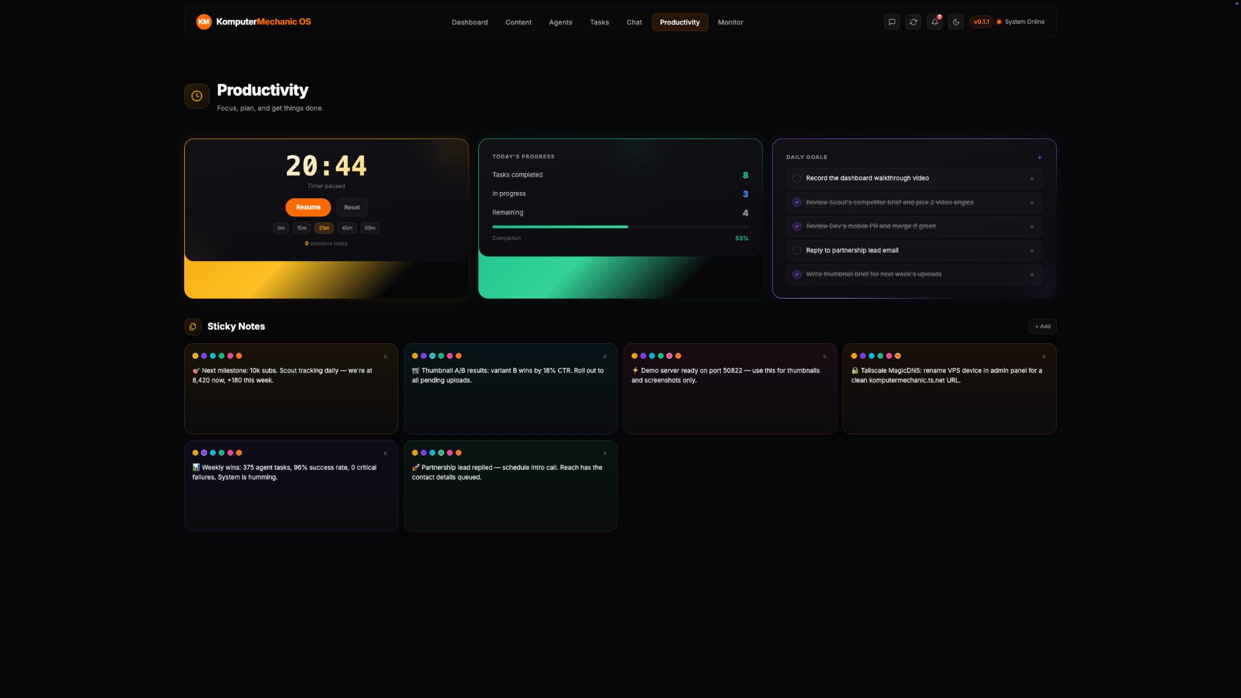Open the Chat tab
The height and width of the screenshot is (698, 1241).
point(634,22)
